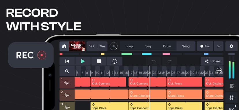Select the pink section marker
The width and height of the screenshot is (239, 110).
(x=166, y=54)
